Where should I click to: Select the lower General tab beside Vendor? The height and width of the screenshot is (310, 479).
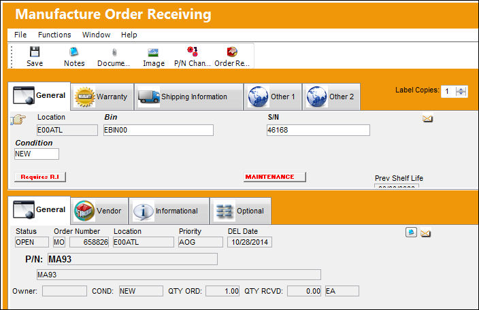pyautogui.click(x=39, y=210)
